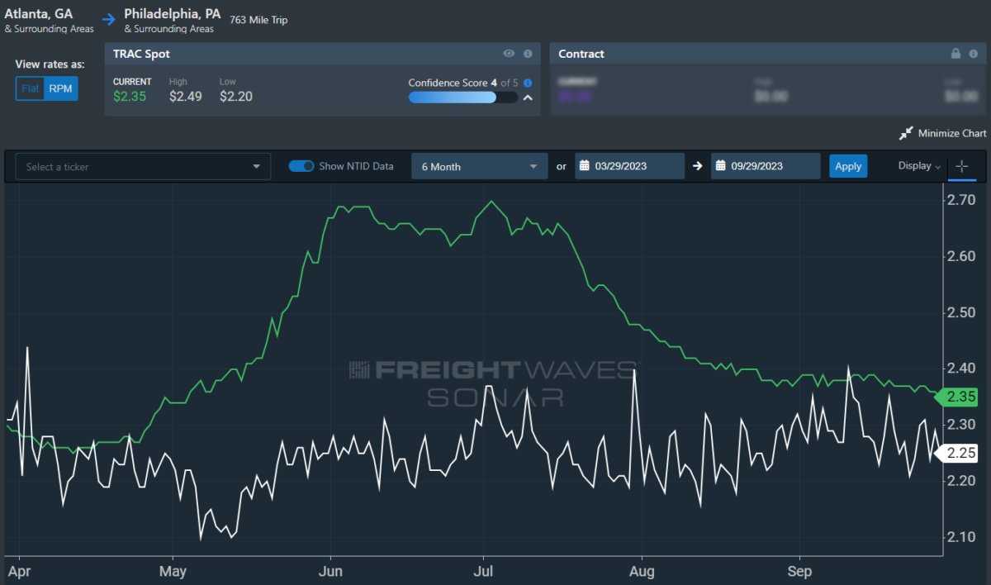
Task: Click the 763 Mile Trip text
Action: [259, 20]
